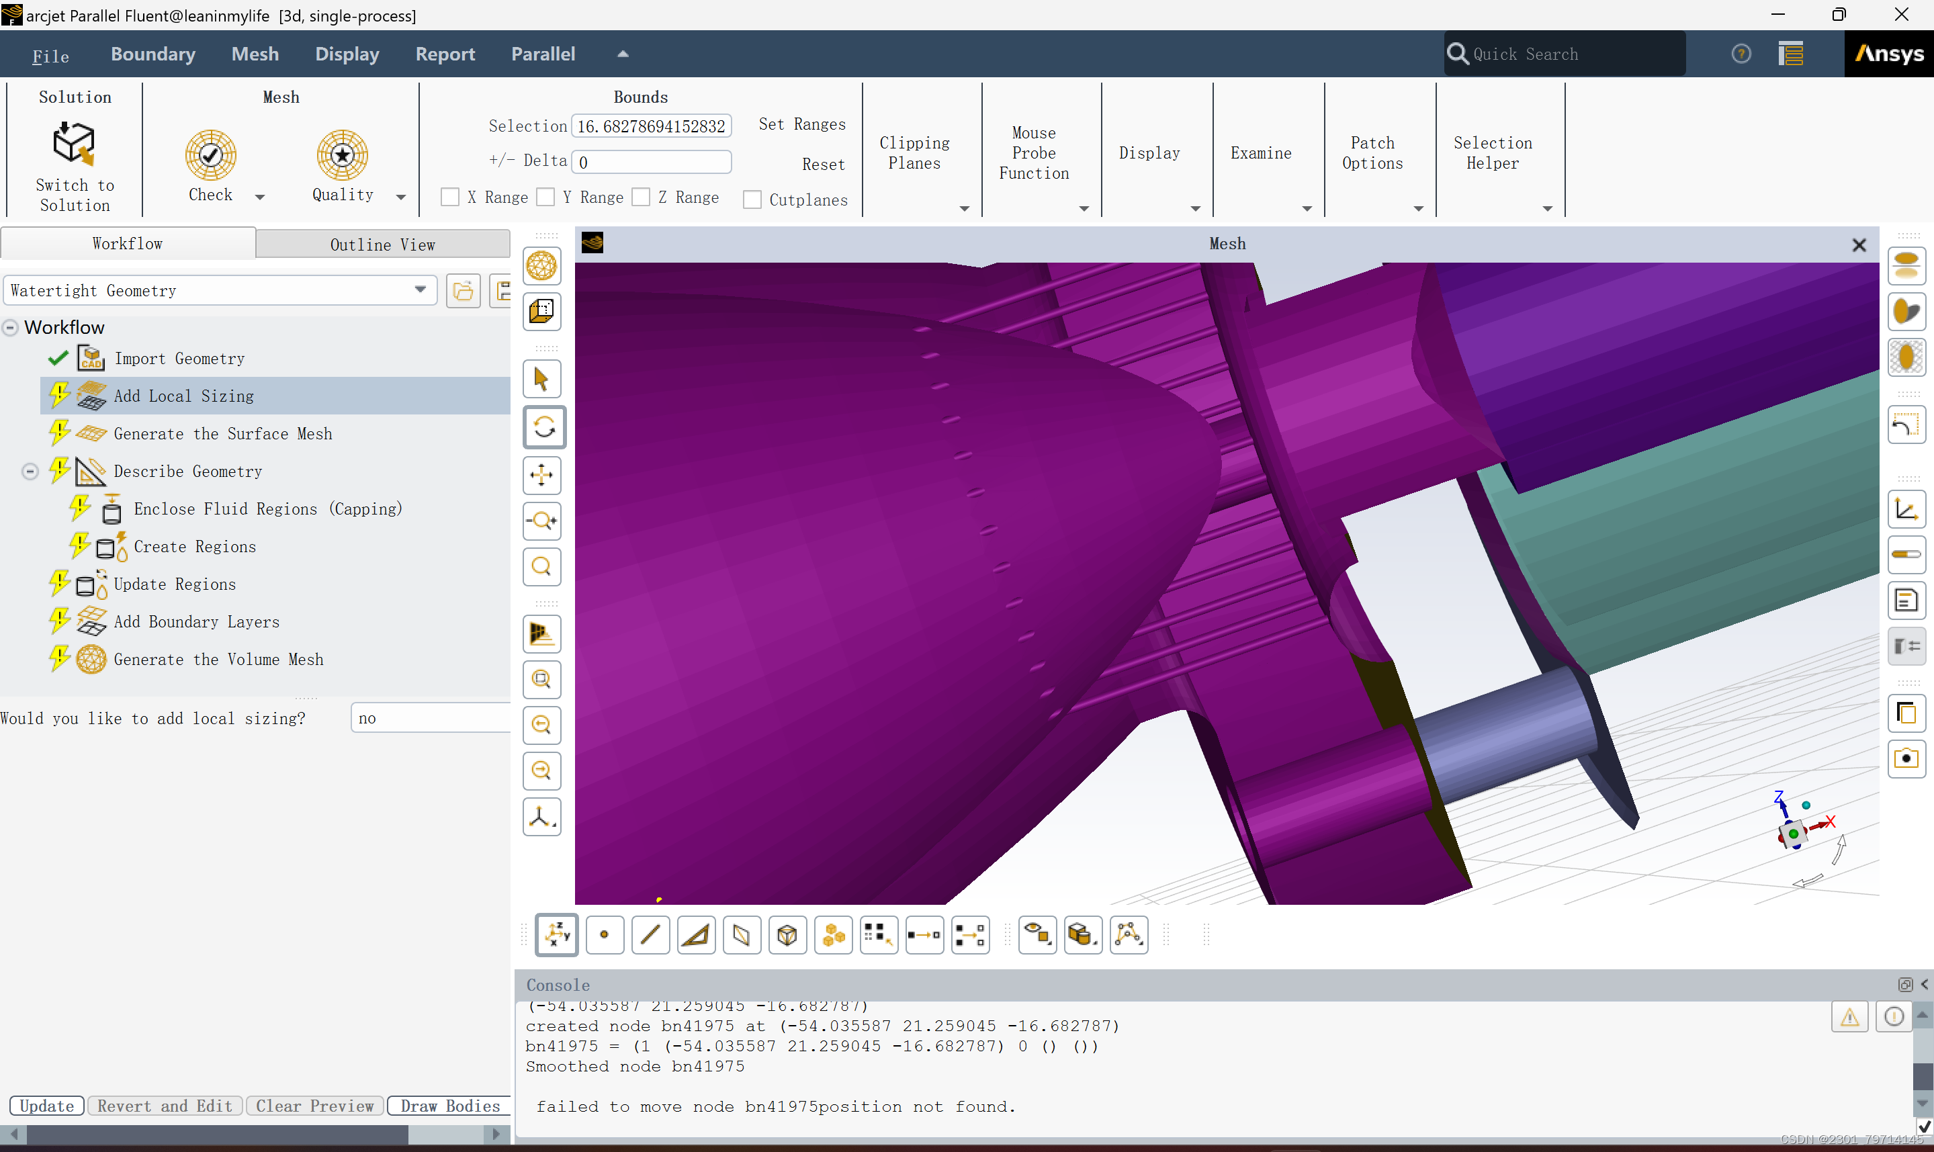Viewport: 1934px width, 1152px height.
Task: Click the Update button
Action: (46, 1106)
